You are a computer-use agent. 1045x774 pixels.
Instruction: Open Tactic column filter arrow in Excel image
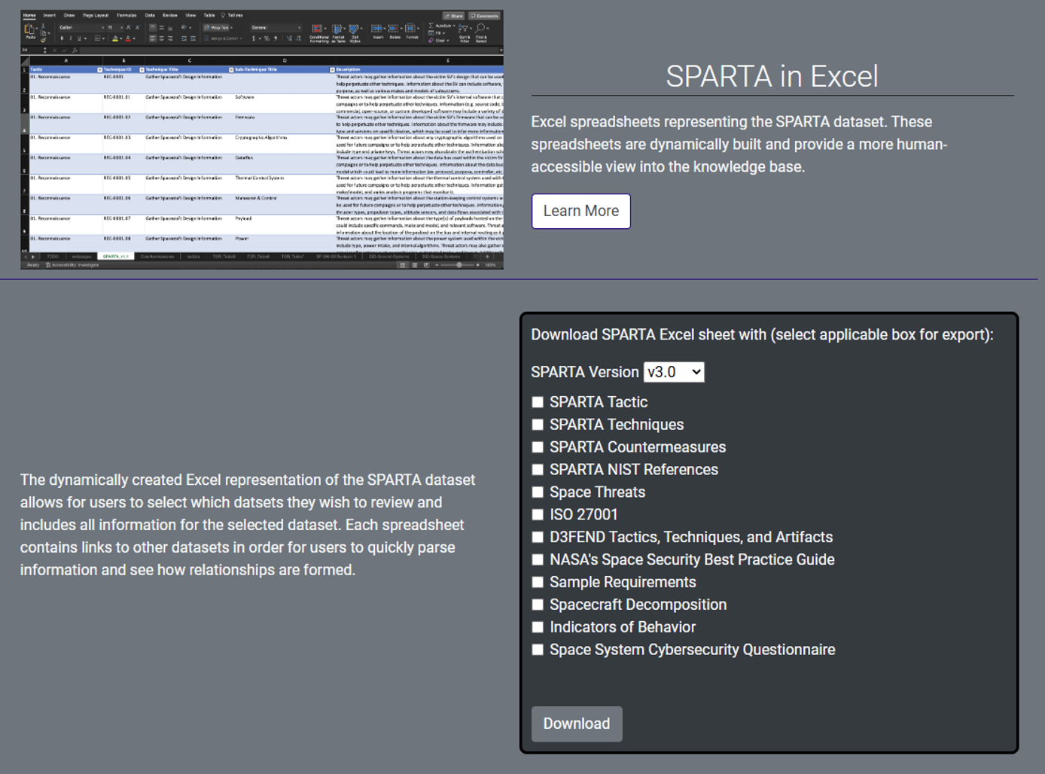[x=99, y=69]
